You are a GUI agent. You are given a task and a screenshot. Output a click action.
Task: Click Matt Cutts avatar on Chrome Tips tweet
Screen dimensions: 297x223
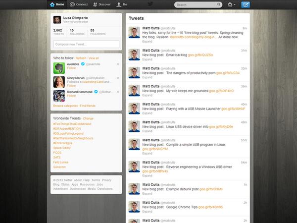point(134,207)
